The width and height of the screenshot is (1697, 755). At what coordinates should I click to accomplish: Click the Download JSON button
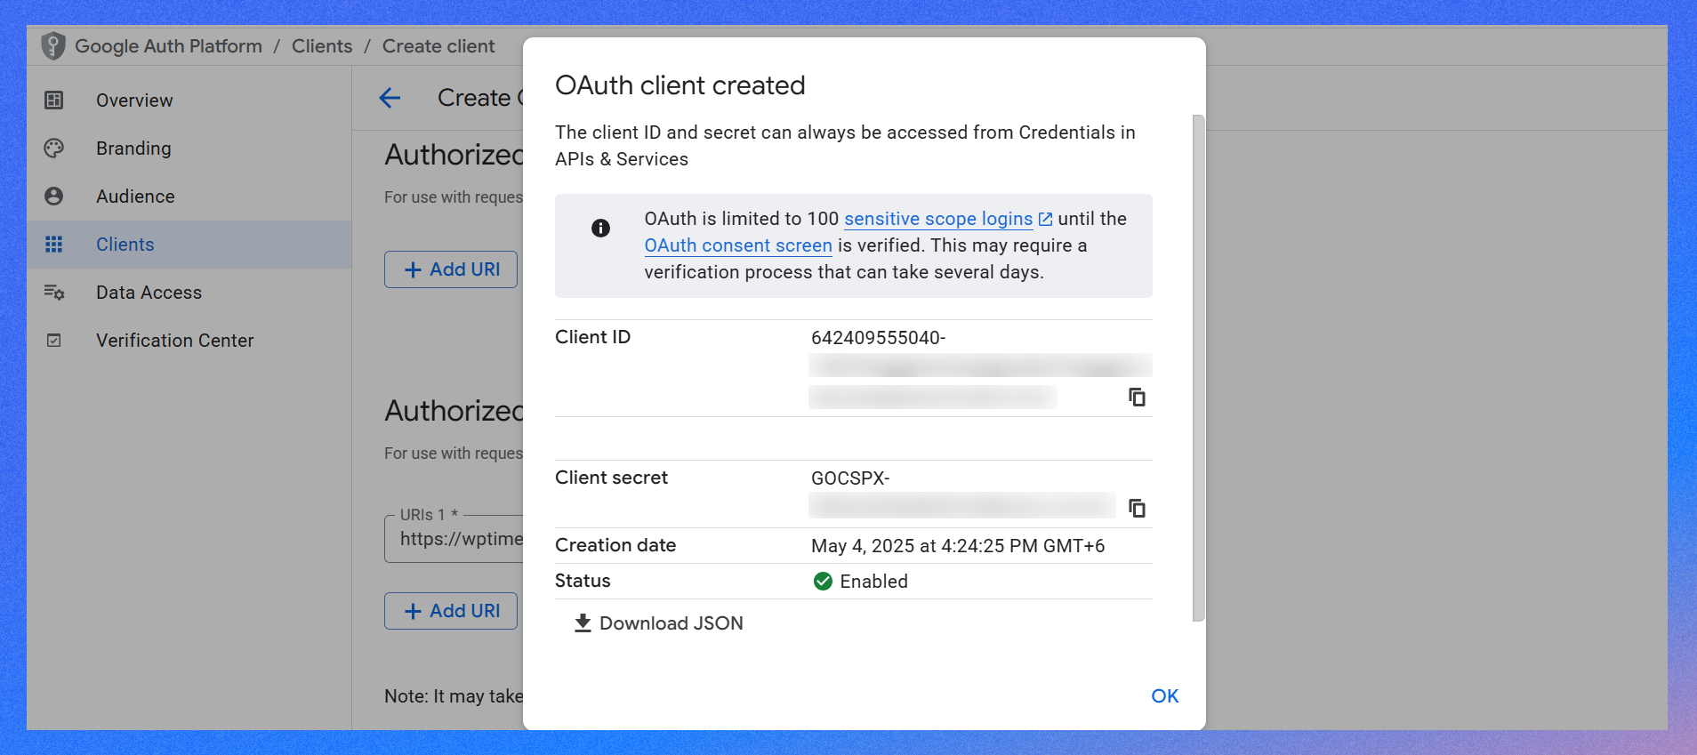pos(658,623)
